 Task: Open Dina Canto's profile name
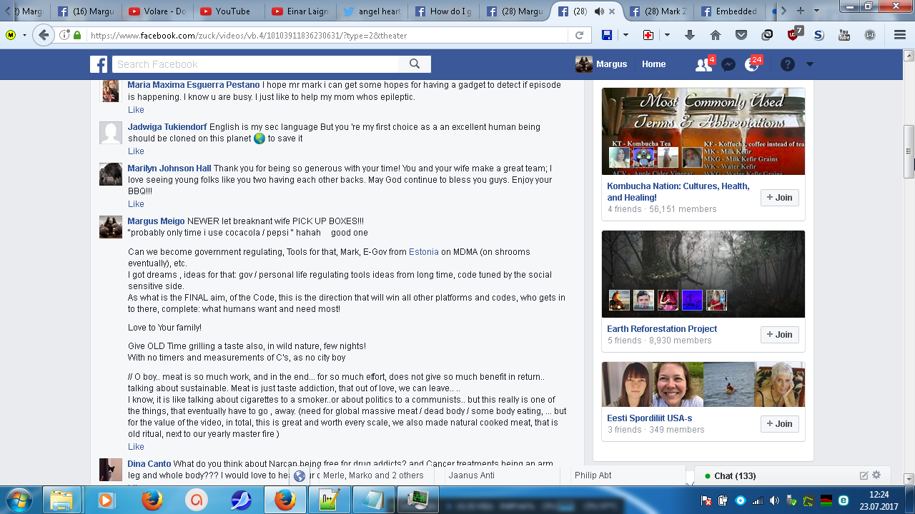(149, 464)
